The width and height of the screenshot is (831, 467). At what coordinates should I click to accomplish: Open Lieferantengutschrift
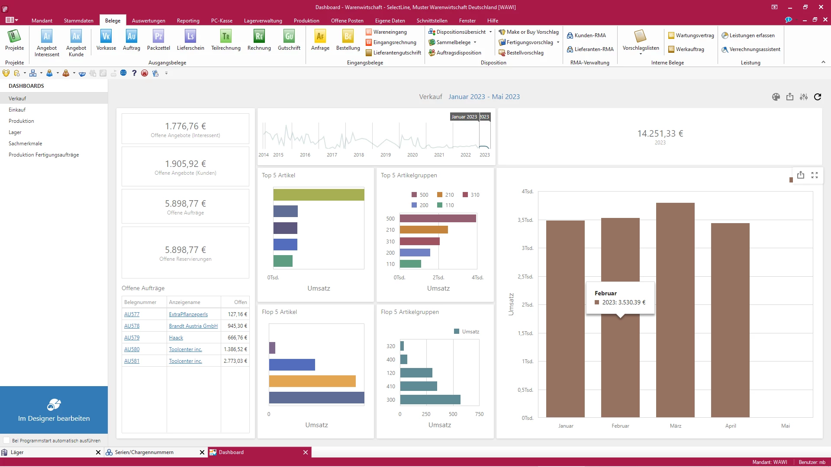393,53
